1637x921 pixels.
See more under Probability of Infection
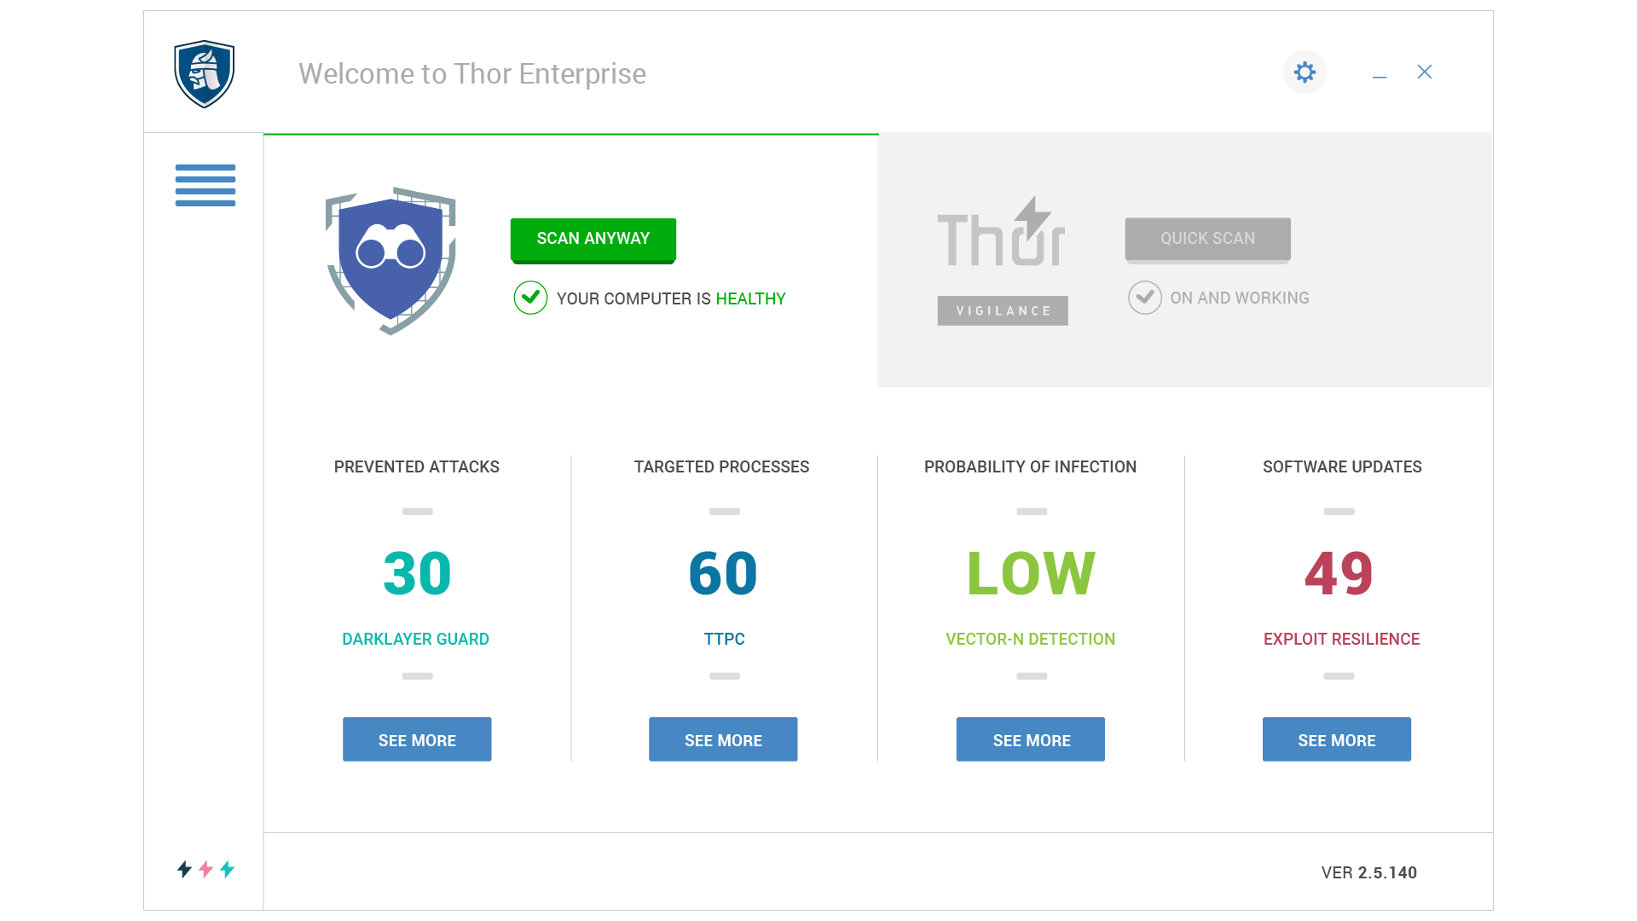point(1030,739)
